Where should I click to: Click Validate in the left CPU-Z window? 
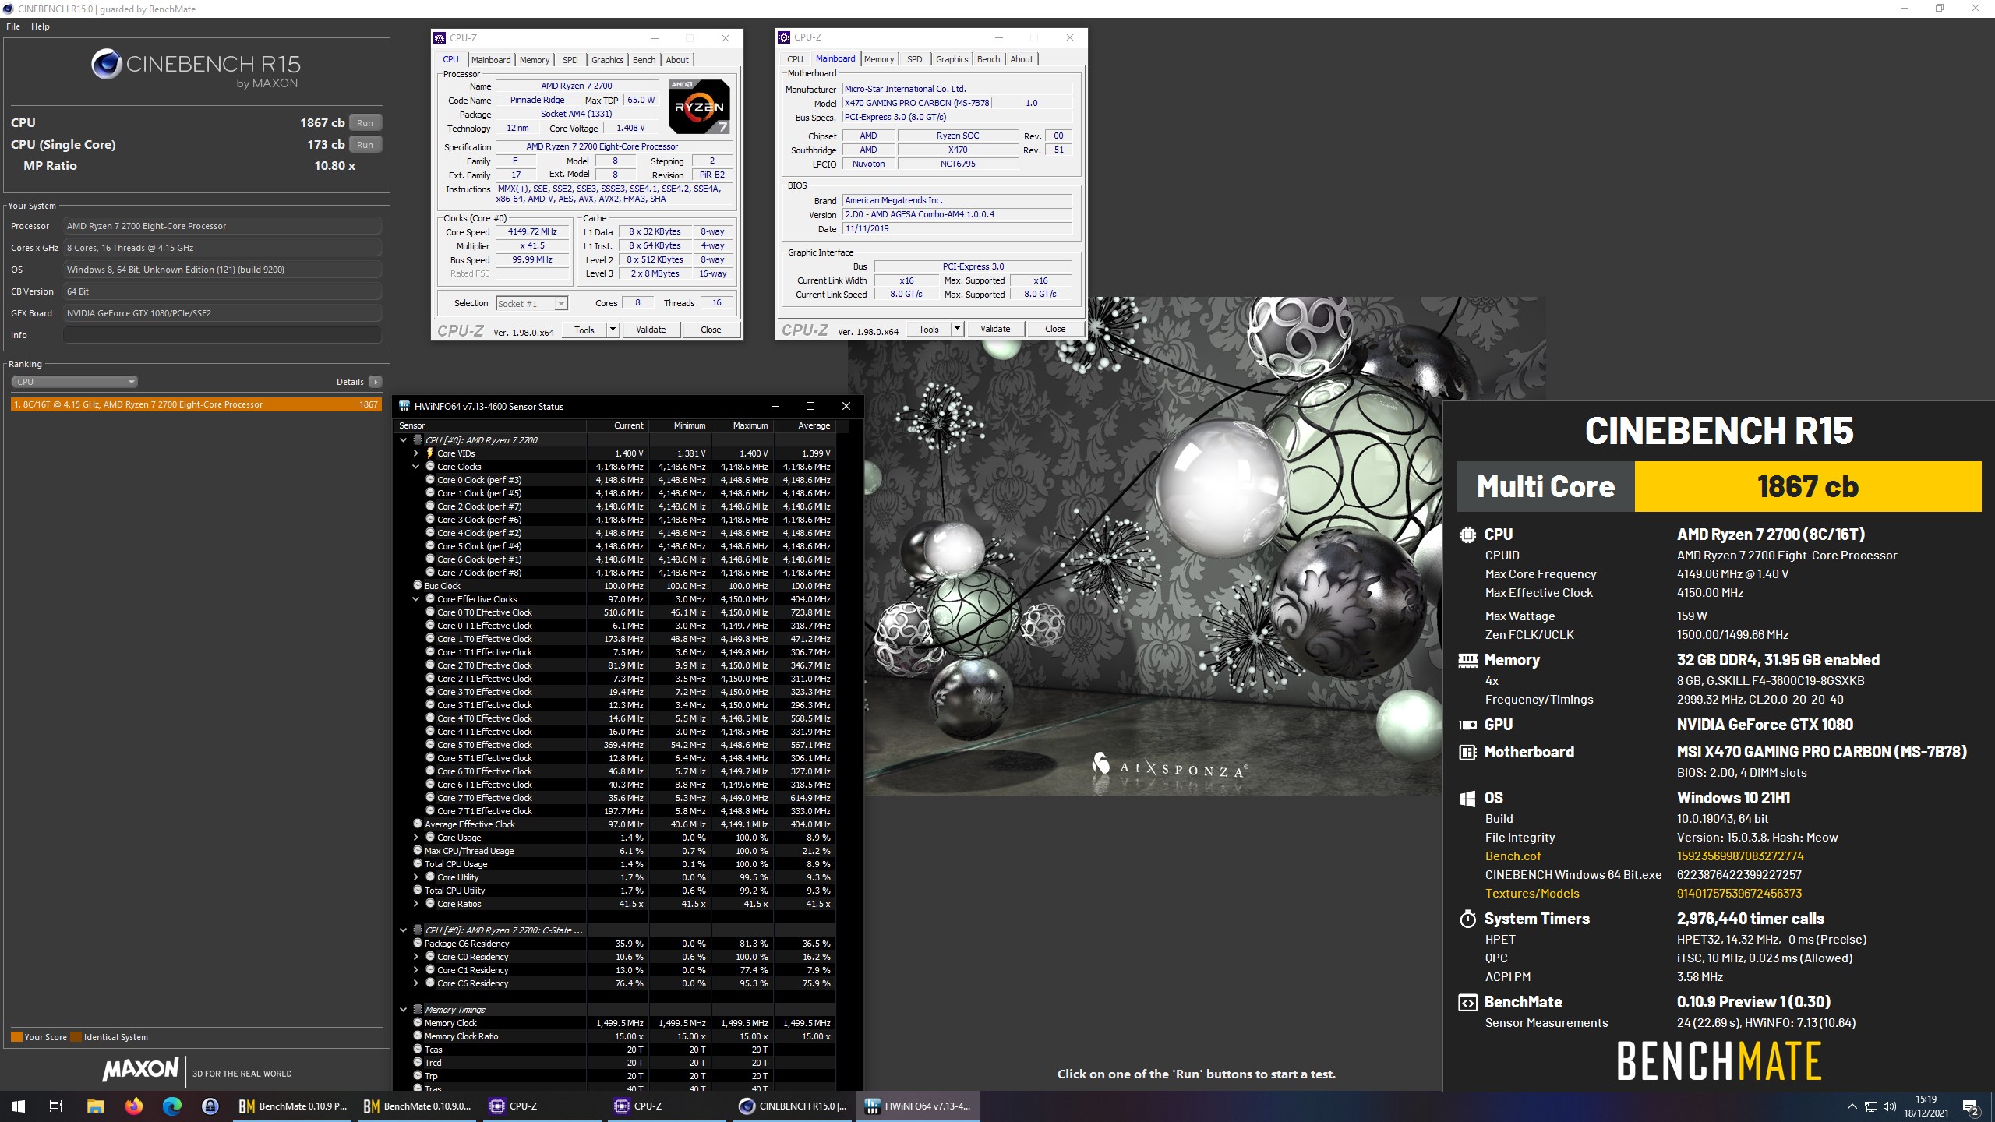click(x=651, y=330)
